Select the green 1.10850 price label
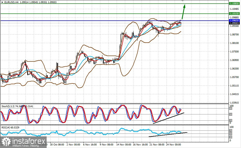 coord(234,4)
